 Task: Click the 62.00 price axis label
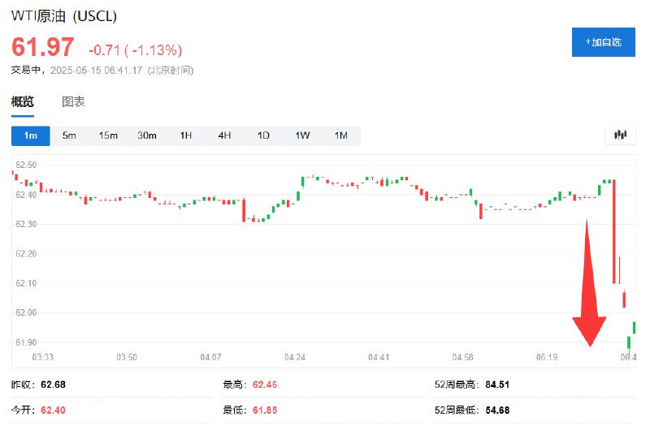(26, 312)
